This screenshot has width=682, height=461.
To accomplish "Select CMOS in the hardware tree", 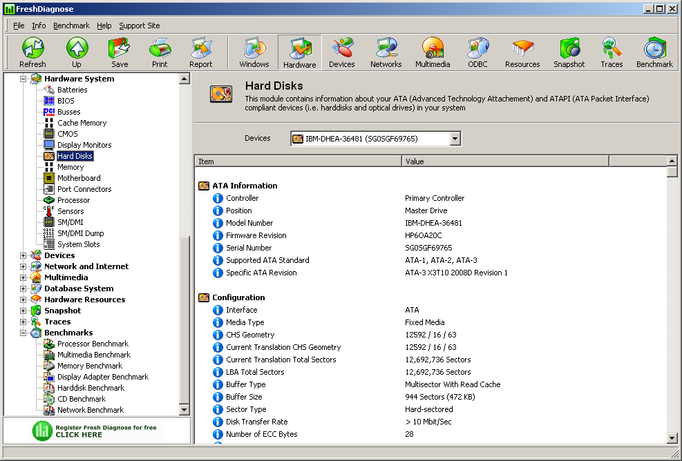I will (x=68, y=135).
